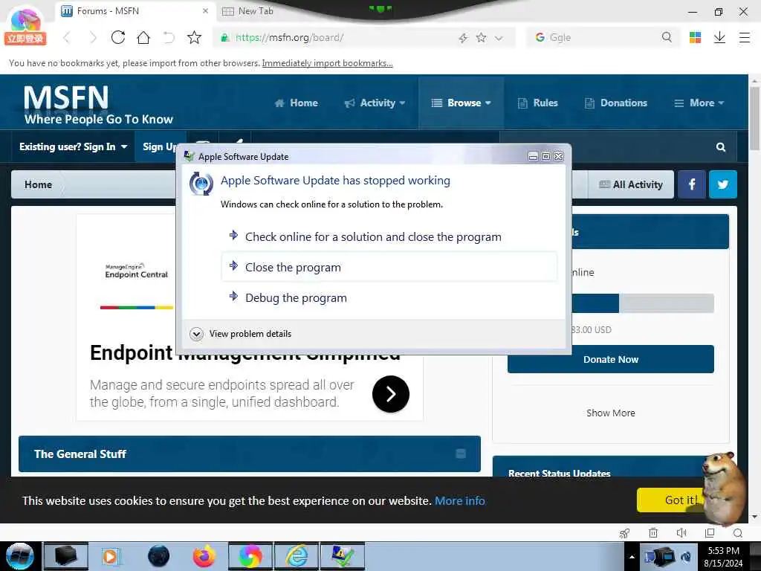The image size is (761, 571).
Task: Show hidden tray icons arrow
Action: click(632, 557)
